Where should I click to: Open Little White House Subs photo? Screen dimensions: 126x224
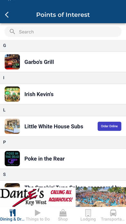pyautogui.click(x=12, y=126)
